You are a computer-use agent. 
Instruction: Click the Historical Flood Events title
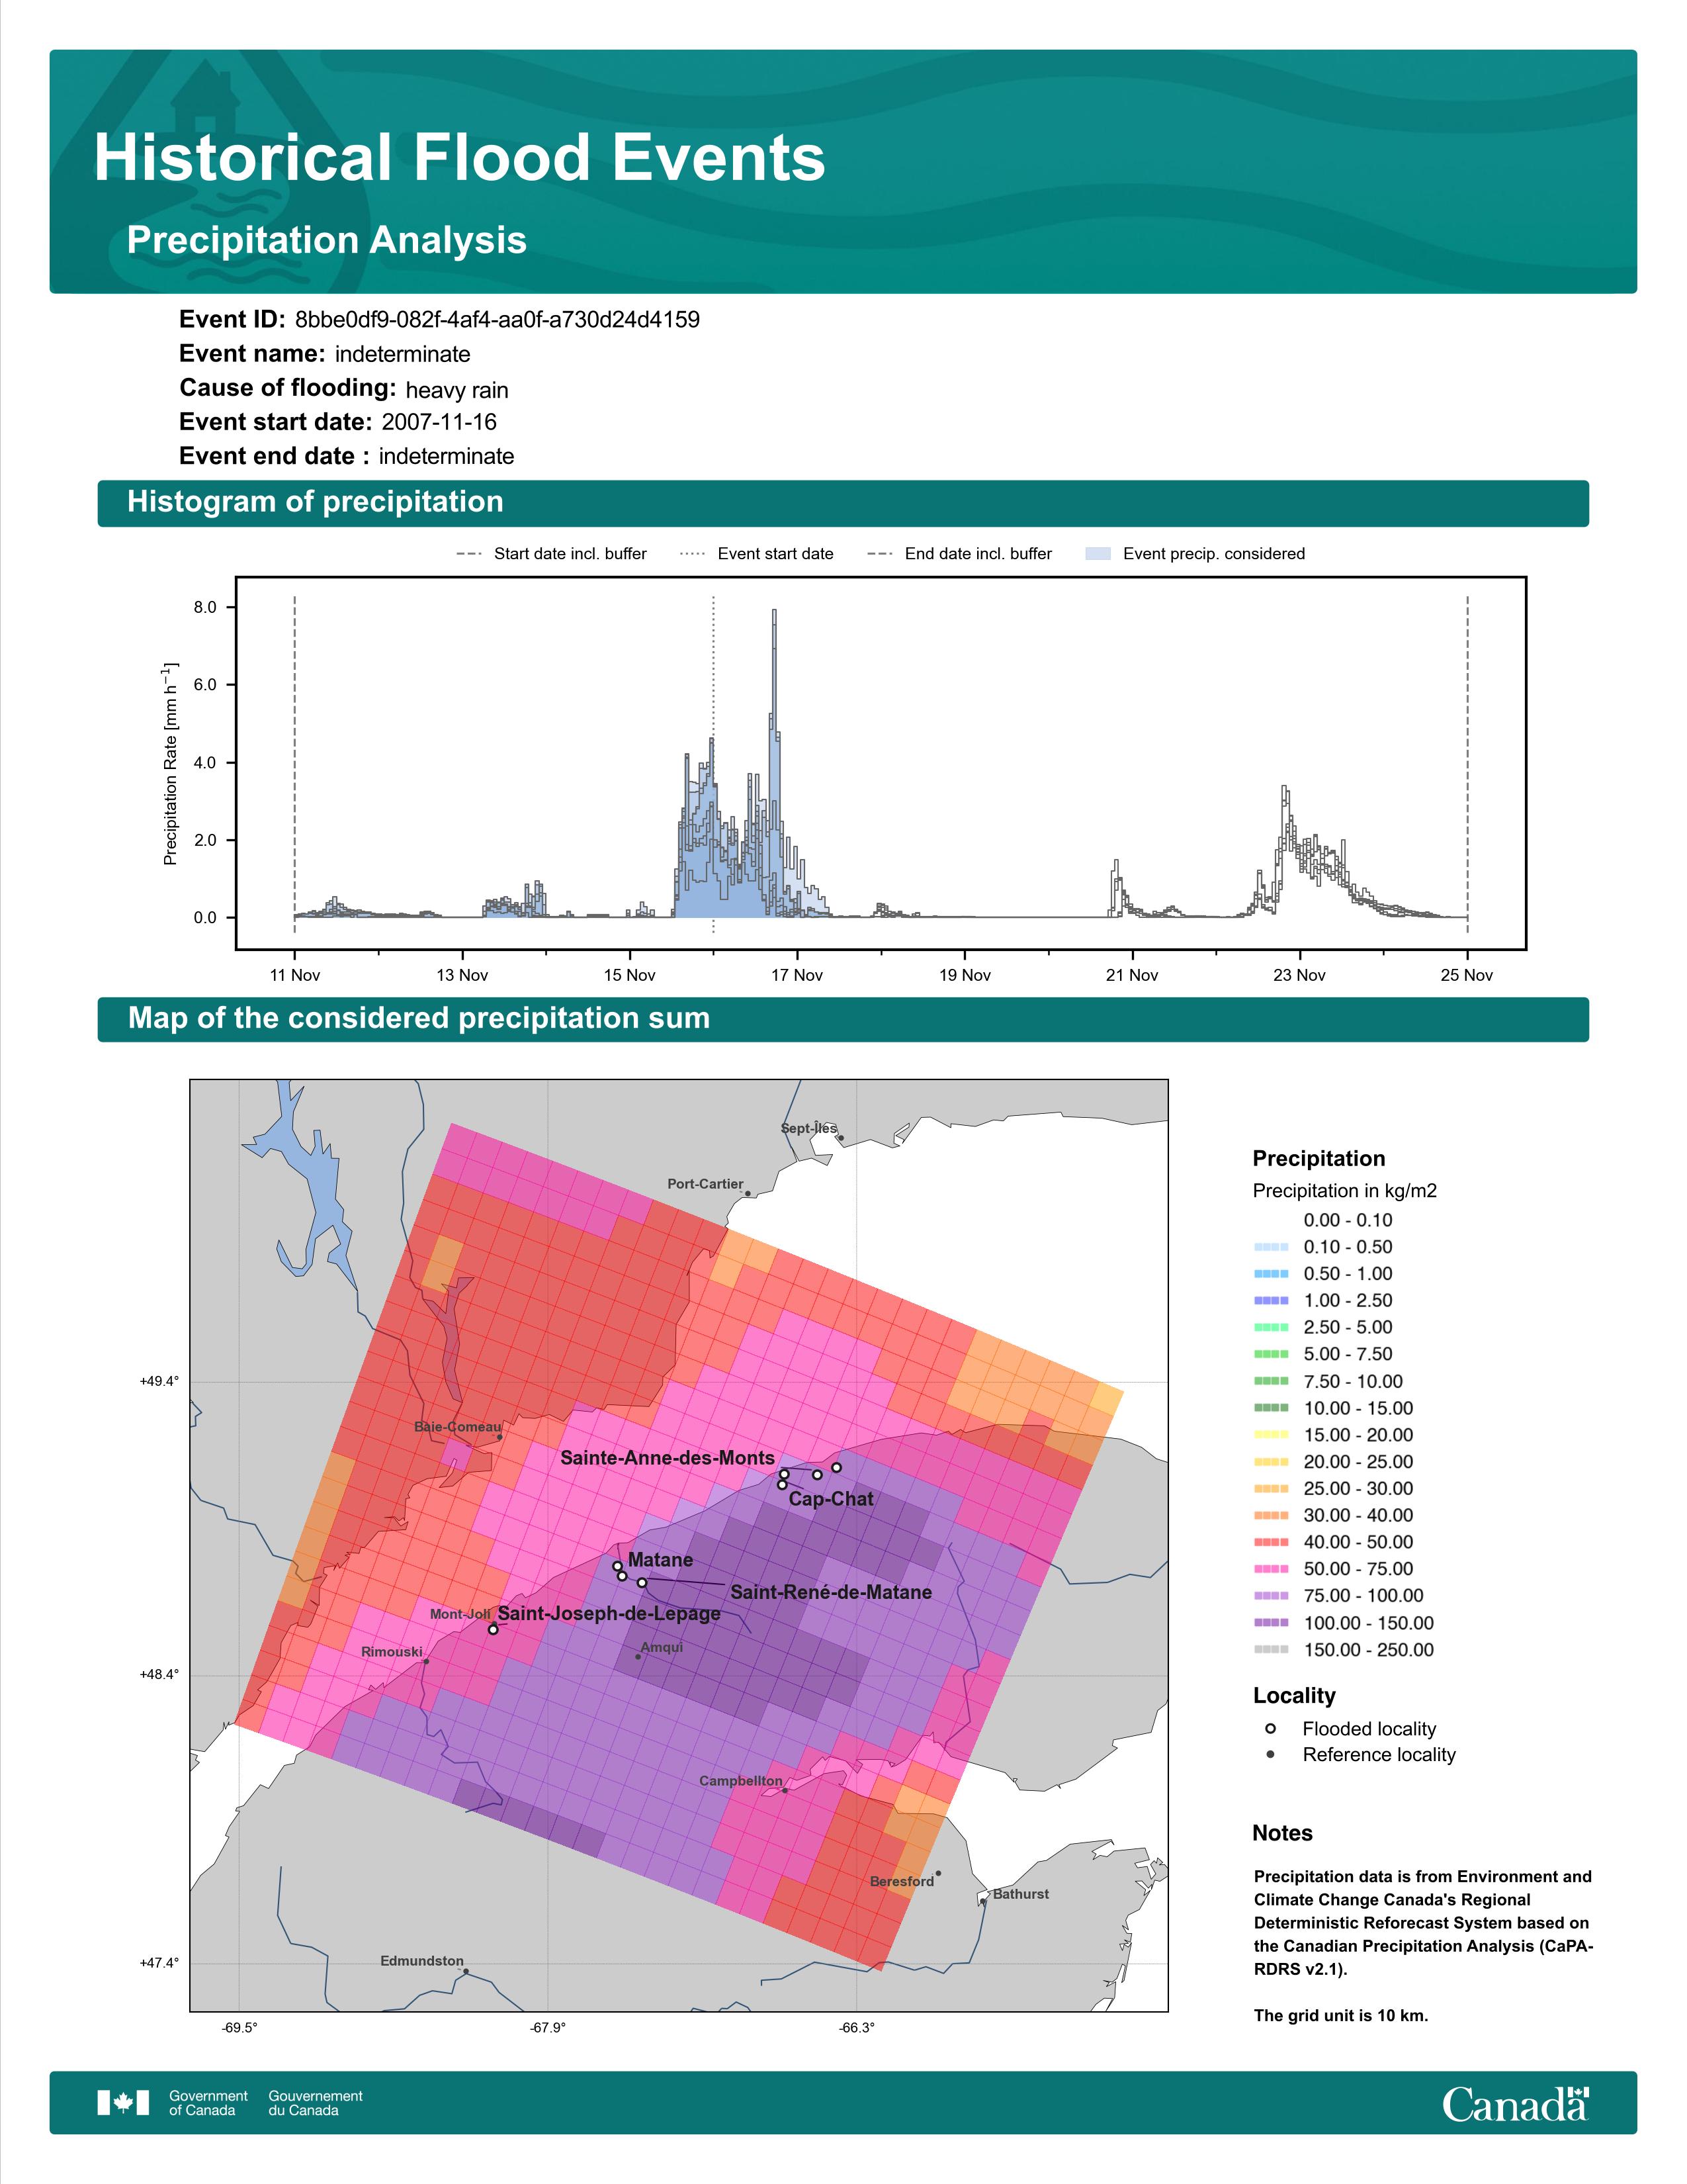tap(460, 158)
